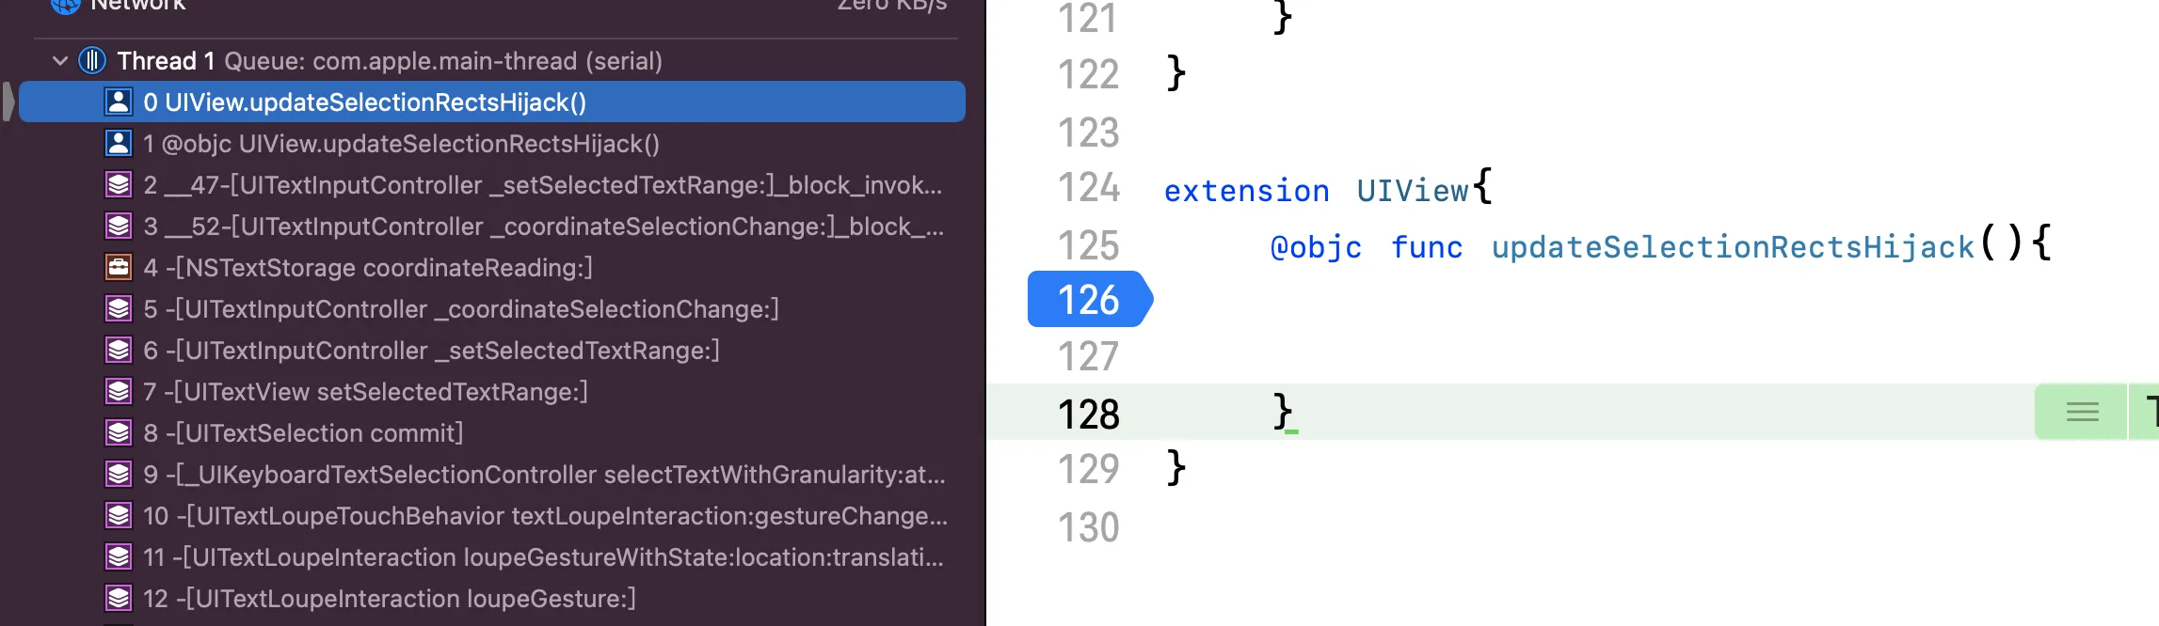Click the debug menu icon on line 128

click(x=2082, y=412)
